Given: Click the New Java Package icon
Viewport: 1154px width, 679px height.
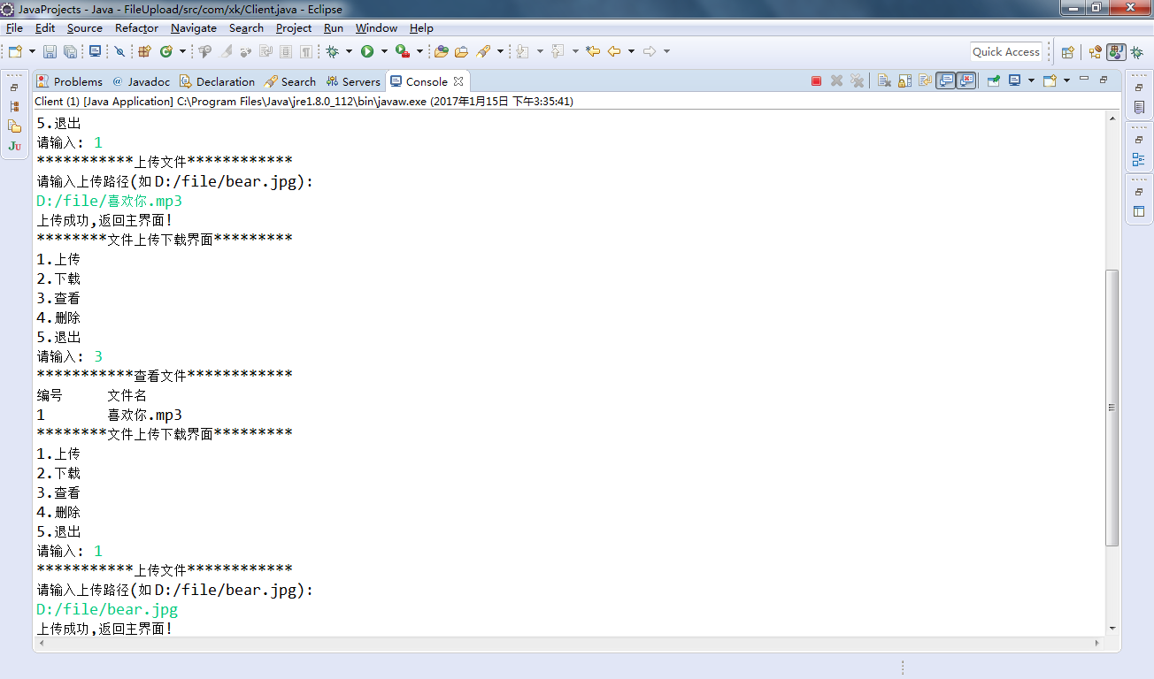Looking at the screenshot, I should [144, 51].
